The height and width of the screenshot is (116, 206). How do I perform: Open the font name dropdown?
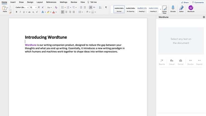click(x=28, y=7)
